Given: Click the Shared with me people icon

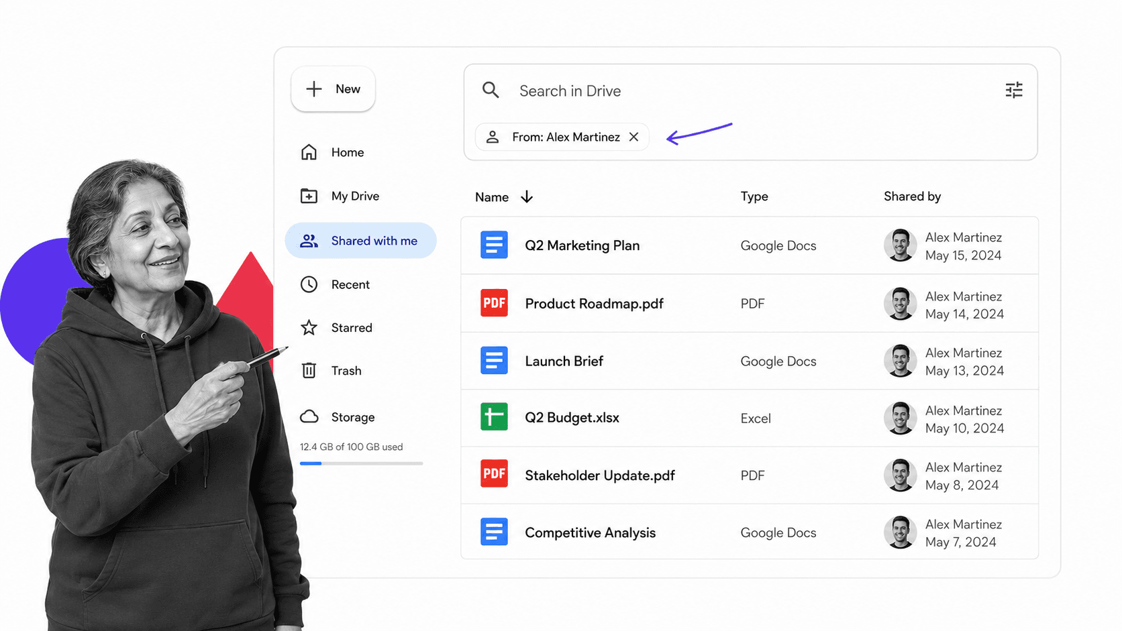Looking at the screenshot, I should (309, 241).
